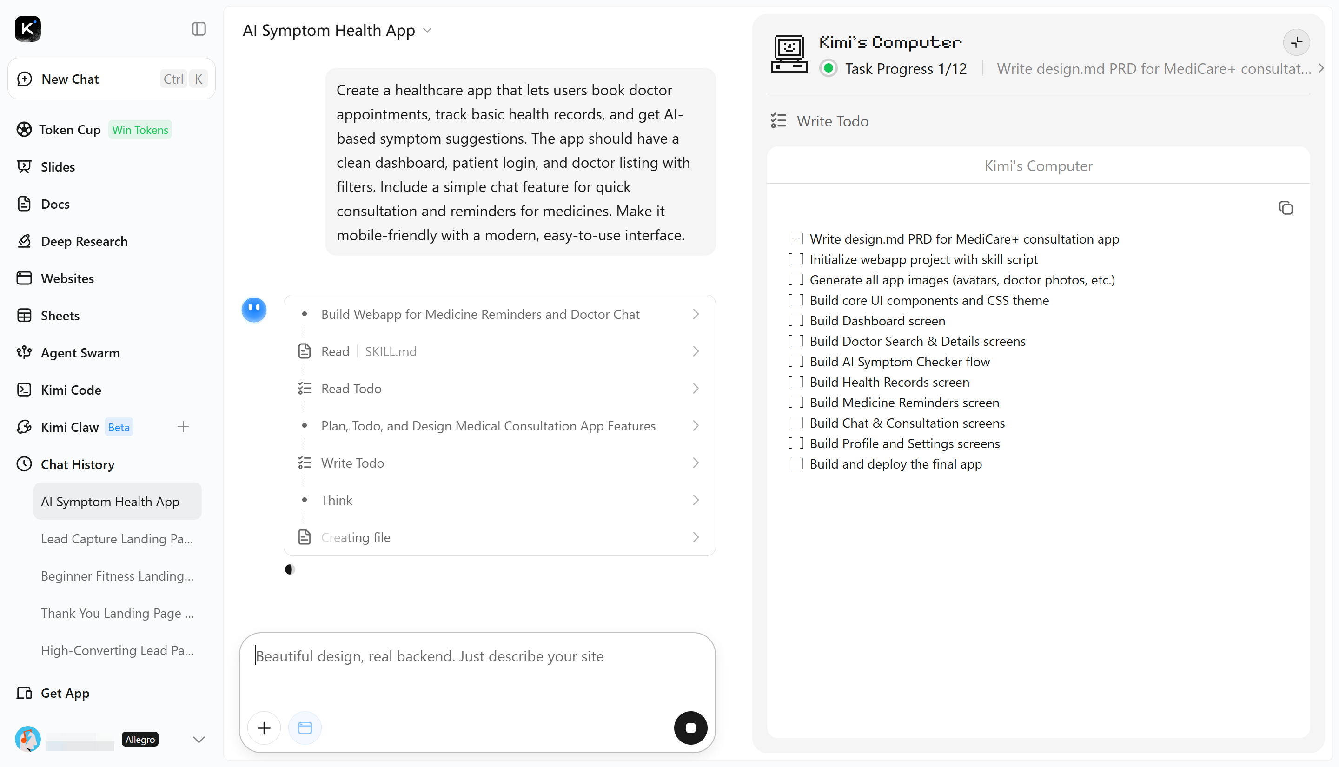Image resolution: width=1339 pixels, height=767 pixels.
Task: Click the Deep Research icon
Action: [x=24, y=241]
